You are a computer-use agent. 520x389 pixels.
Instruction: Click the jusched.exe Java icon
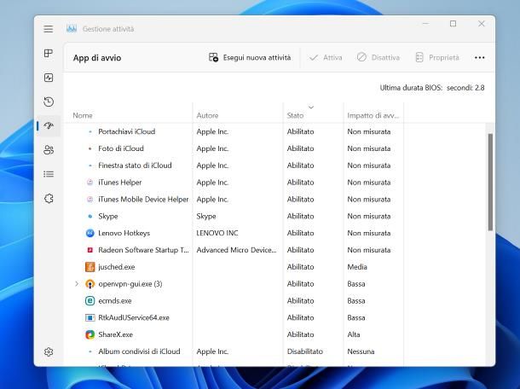[90, 267]
